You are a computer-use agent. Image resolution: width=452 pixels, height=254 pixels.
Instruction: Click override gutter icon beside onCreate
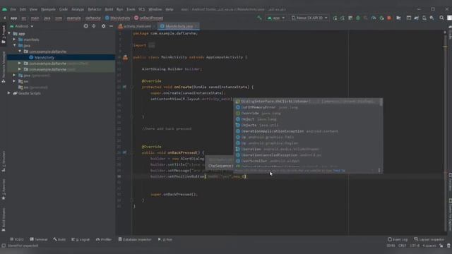(124, 87)
